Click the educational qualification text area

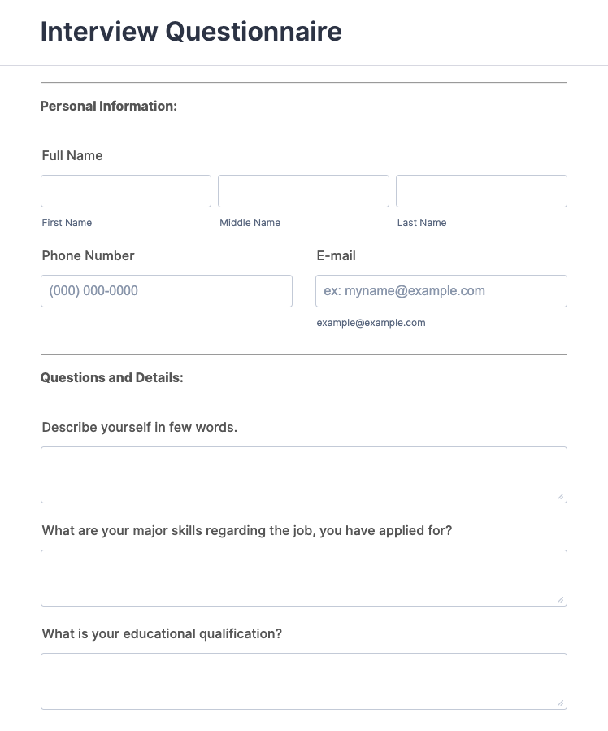(x=303, y=681)
